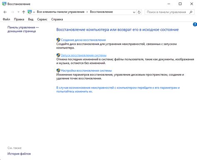
Task: Open the Файл menu
Action: [6, 19]
